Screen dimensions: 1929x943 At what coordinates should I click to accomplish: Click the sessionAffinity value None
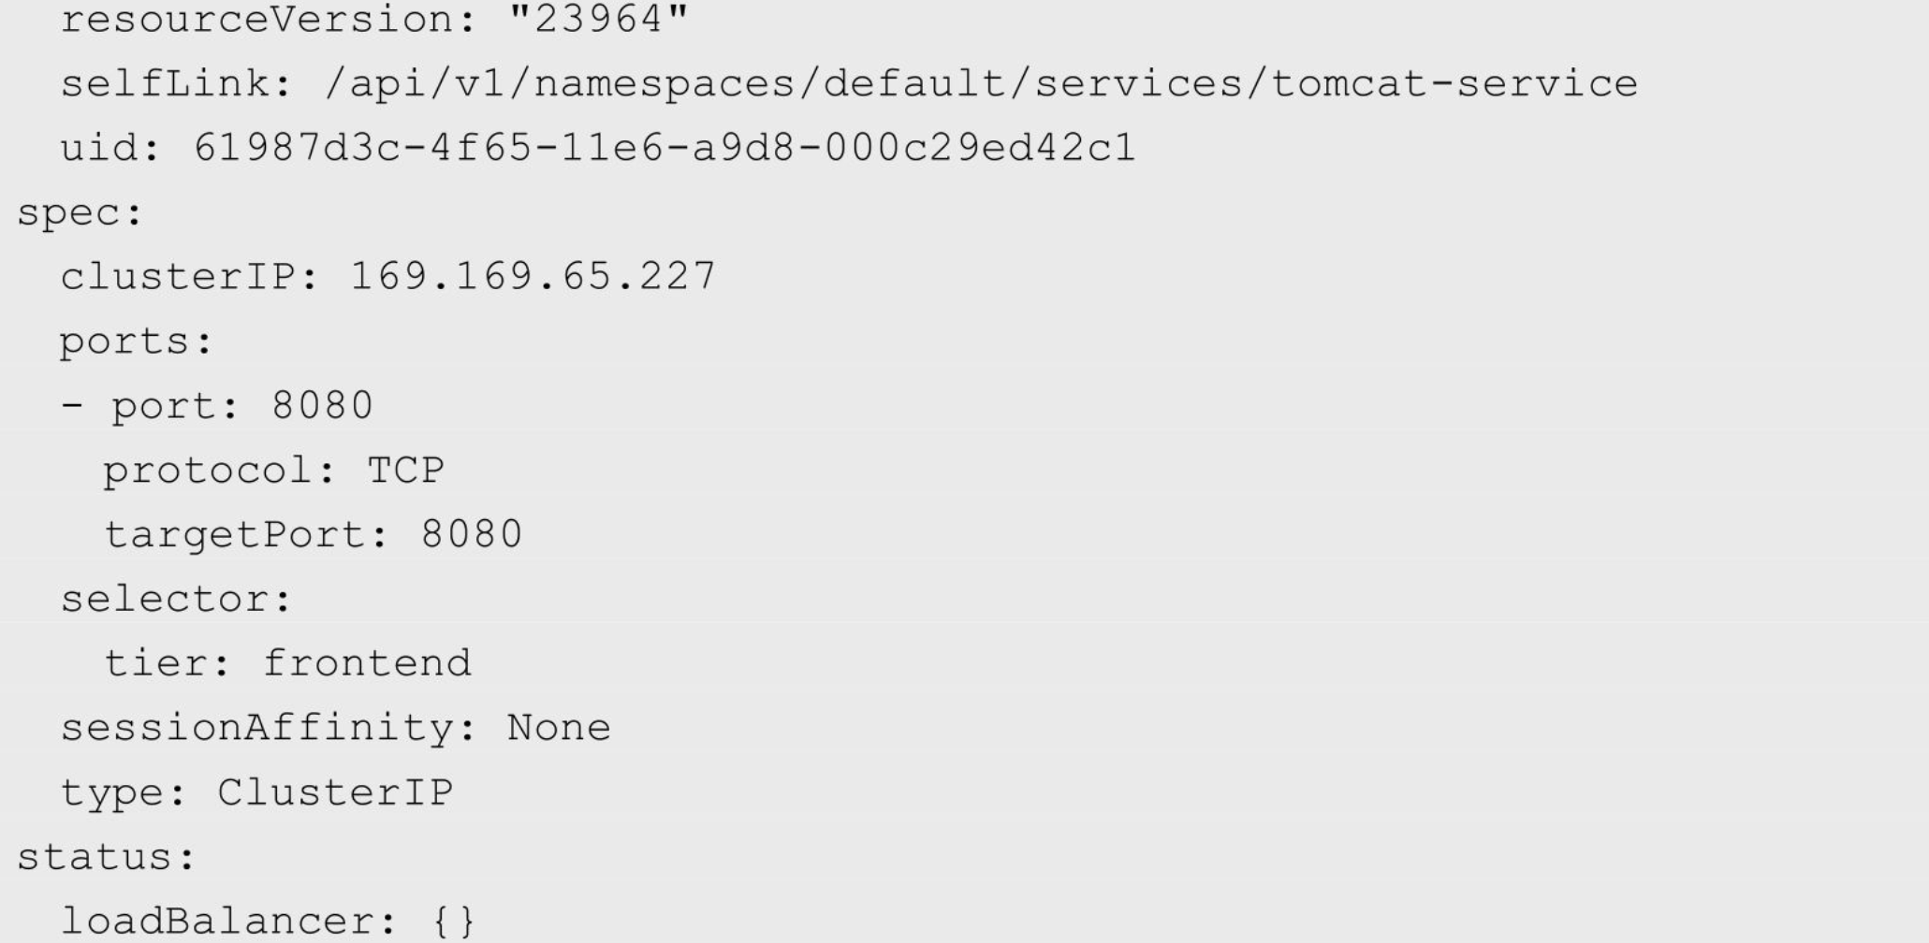pyautogui.click(x=559, y=728)
